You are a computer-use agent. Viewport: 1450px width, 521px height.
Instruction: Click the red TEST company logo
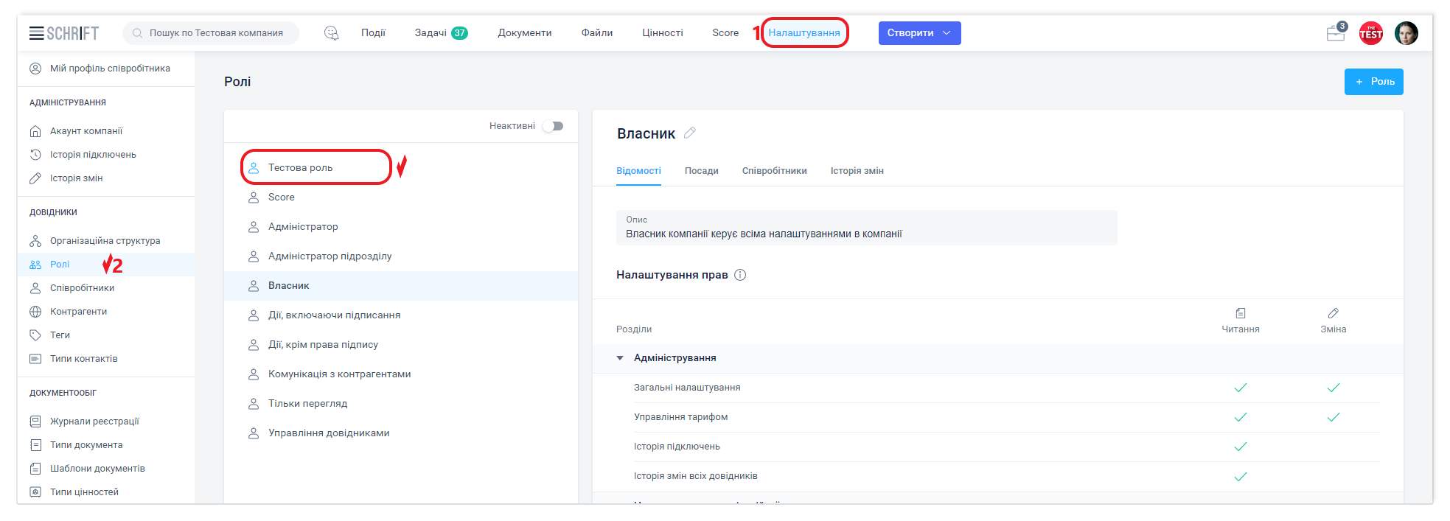click(1370, 33)
